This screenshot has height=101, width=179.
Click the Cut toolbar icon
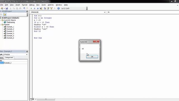point(11,8)
